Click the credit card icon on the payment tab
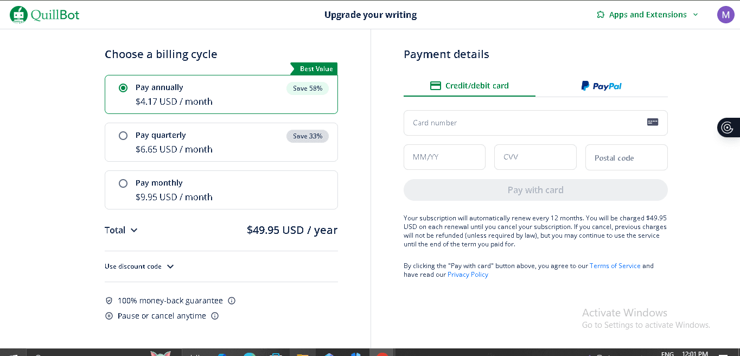This screenshot has height=356, width=740. (435, 85)
